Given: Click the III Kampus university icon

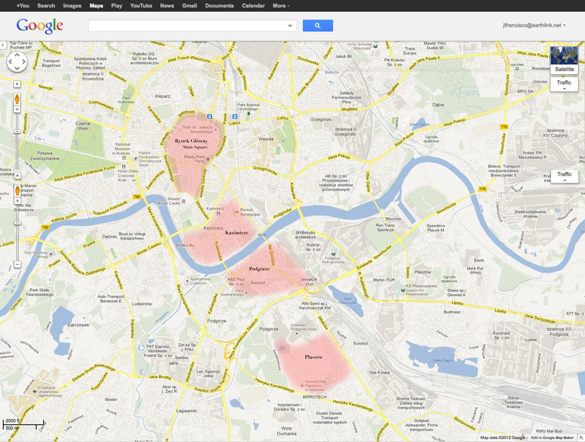Looking at the screenshot, I should pos(34,392).
